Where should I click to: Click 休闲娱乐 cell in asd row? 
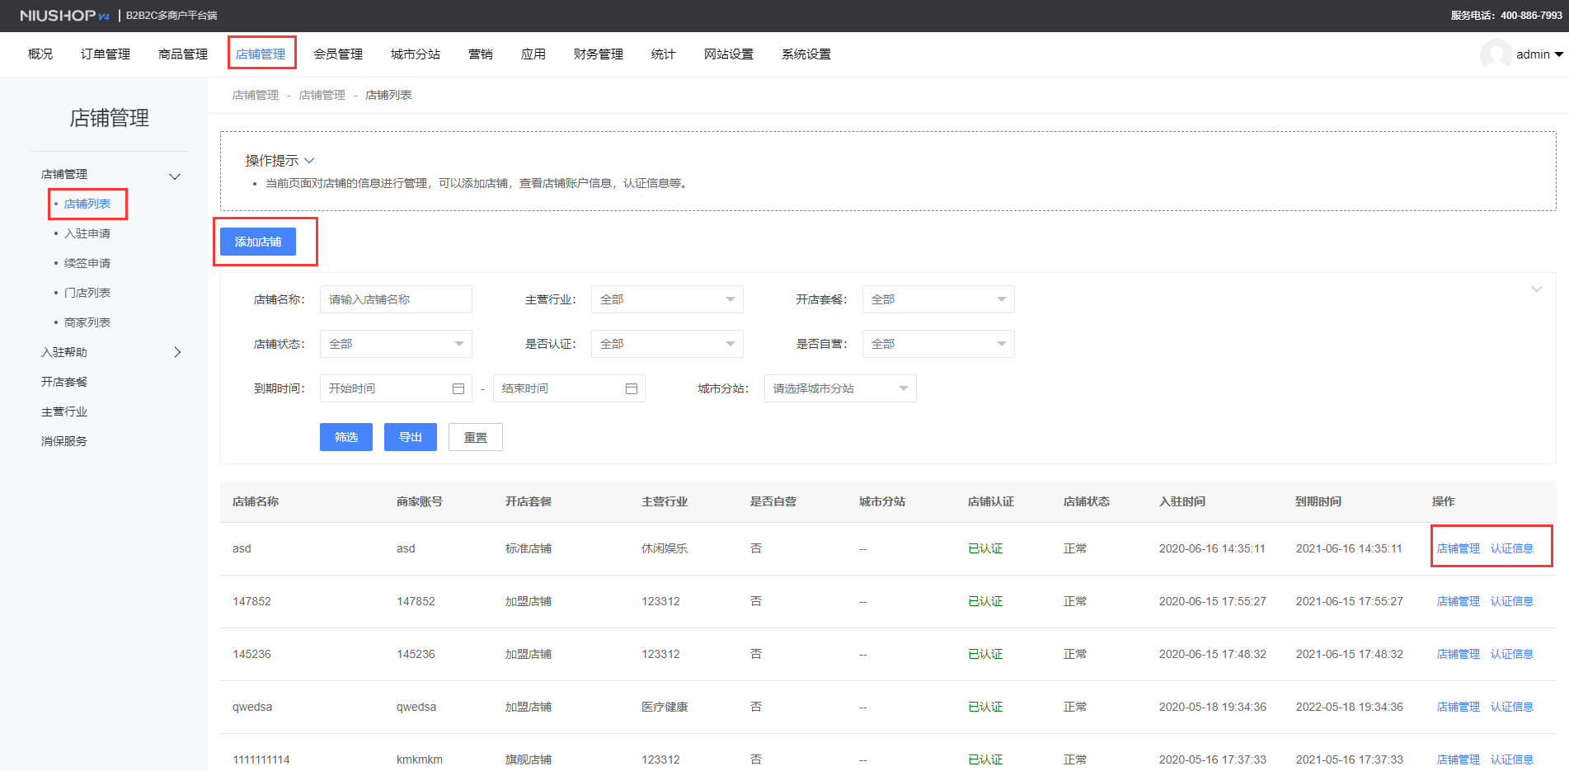pos(665,548)
